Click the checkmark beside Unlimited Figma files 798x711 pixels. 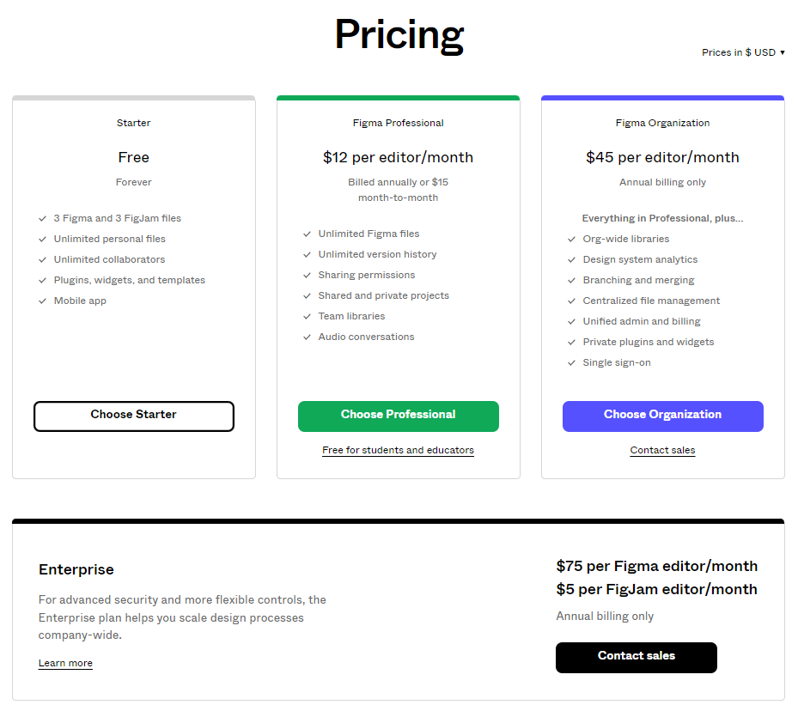point(307,234)
